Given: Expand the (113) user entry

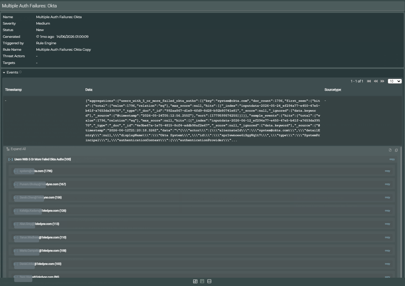Looking at the screenshot, I should [16, 224].
